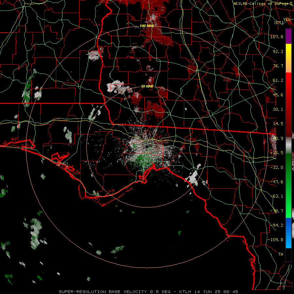The image size is (294, 294).
Task: Click the 45.6 velocity scale value
Action: (278, 95)
